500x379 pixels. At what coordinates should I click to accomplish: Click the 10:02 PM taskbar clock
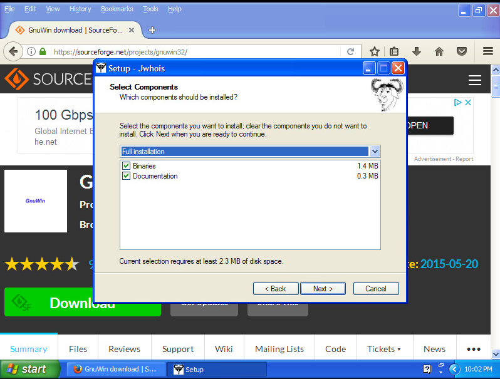click(478, 369)
